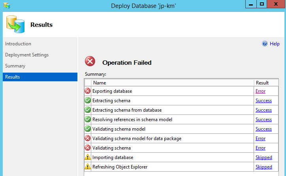Viewport: 286px width, 176px height.
Task: Open Skipped link for Importing database
Action: tap(263, 157)
